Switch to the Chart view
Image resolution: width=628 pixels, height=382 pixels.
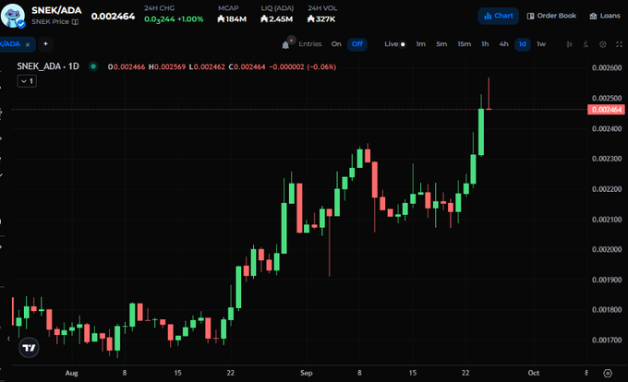499,16
